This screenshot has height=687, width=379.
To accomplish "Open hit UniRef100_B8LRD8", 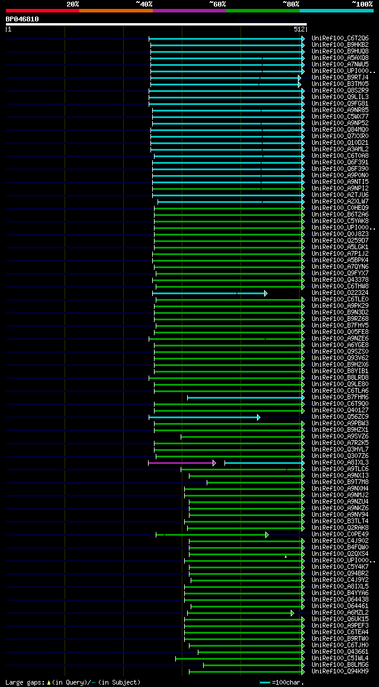I will pos(340,378).
